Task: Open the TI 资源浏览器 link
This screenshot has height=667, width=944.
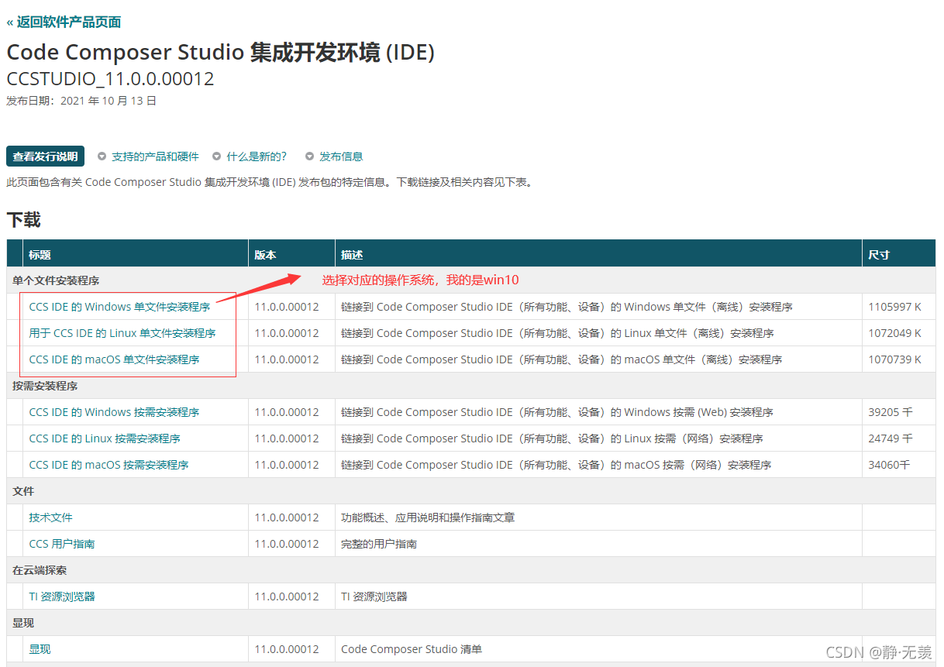Action: [x=62, y=597]
